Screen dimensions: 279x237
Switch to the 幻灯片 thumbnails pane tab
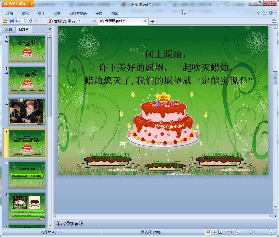click(x=23, y=29)
